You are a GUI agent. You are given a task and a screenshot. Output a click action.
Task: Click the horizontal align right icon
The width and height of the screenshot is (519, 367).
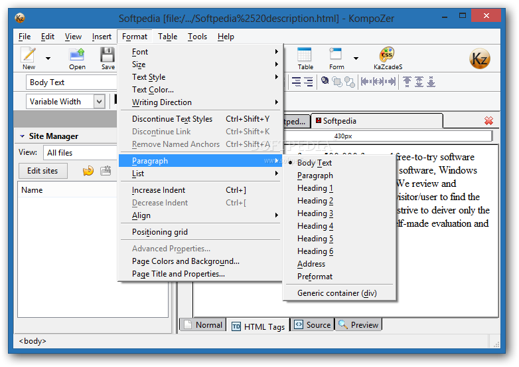[390, 81]
